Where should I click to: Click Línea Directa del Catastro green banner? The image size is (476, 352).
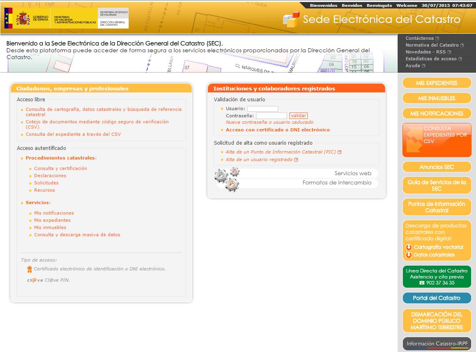[x=437, y=277]
